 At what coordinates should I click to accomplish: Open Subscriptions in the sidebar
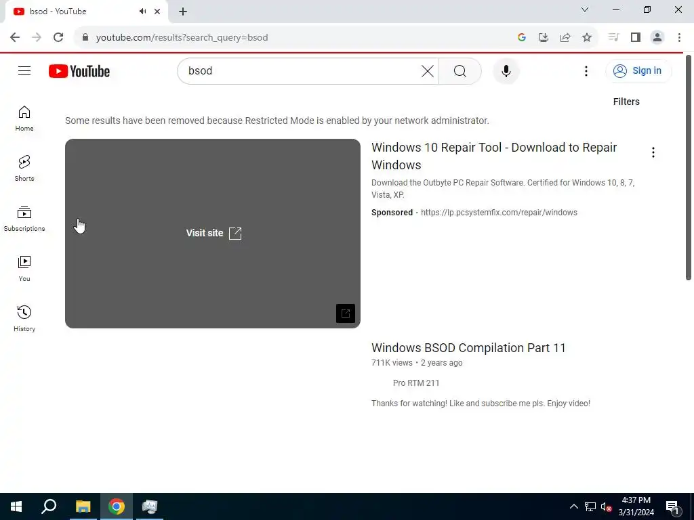[x=24, y=219]
